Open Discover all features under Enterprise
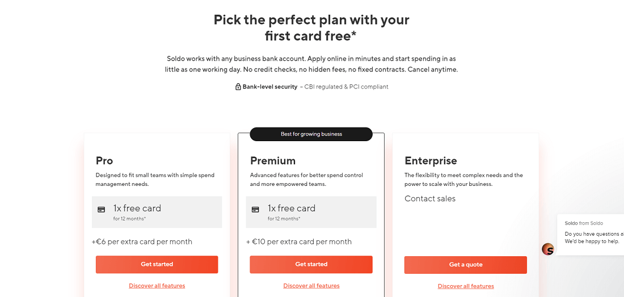The height and width of the screenshot is (297, 624). [466, 286]
